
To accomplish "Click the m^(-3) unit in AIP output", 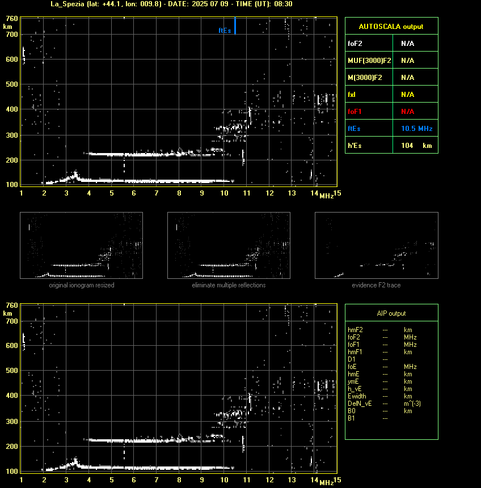I will [412, 404].
